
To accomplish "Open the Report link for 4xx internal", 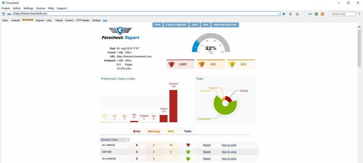I will 207,145.
